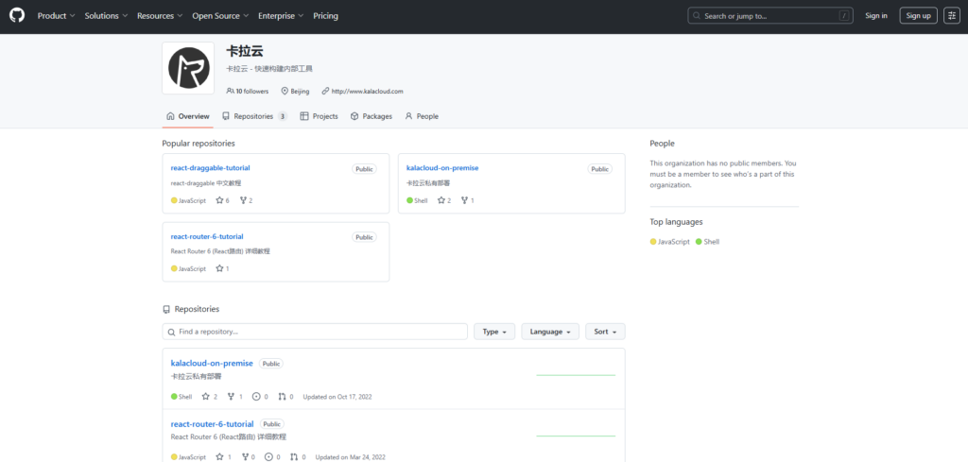Open the kalacloud.com website link
This screenshot has width=968, height=462.
367,91
